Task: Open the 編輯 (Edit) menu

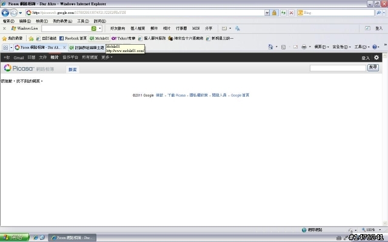Action: click(25, 21)
